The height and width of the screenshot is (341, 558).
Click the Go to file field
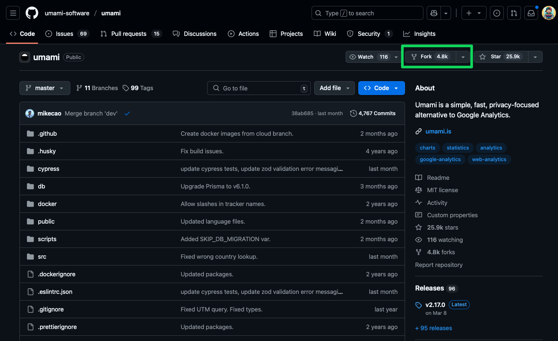click(x=259, y=88)
